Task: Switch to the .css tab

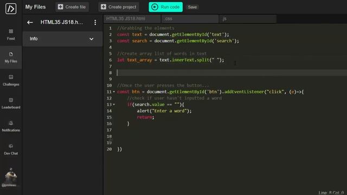Action: (x=190, y=19)
